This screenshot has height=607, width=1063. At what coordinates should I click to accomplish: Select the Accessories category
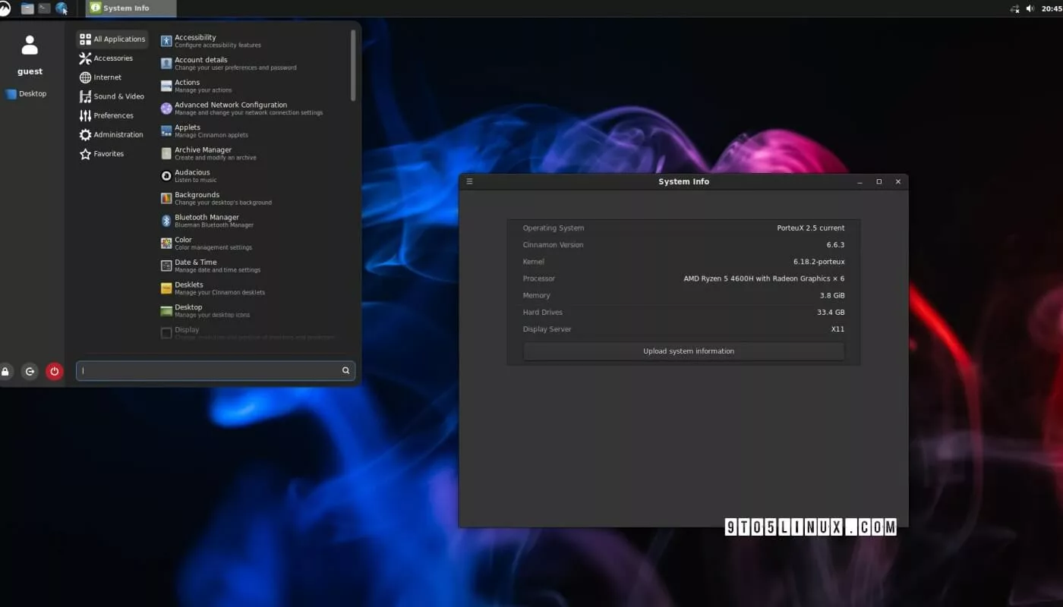pyautogui.click(x=112, y=58)
